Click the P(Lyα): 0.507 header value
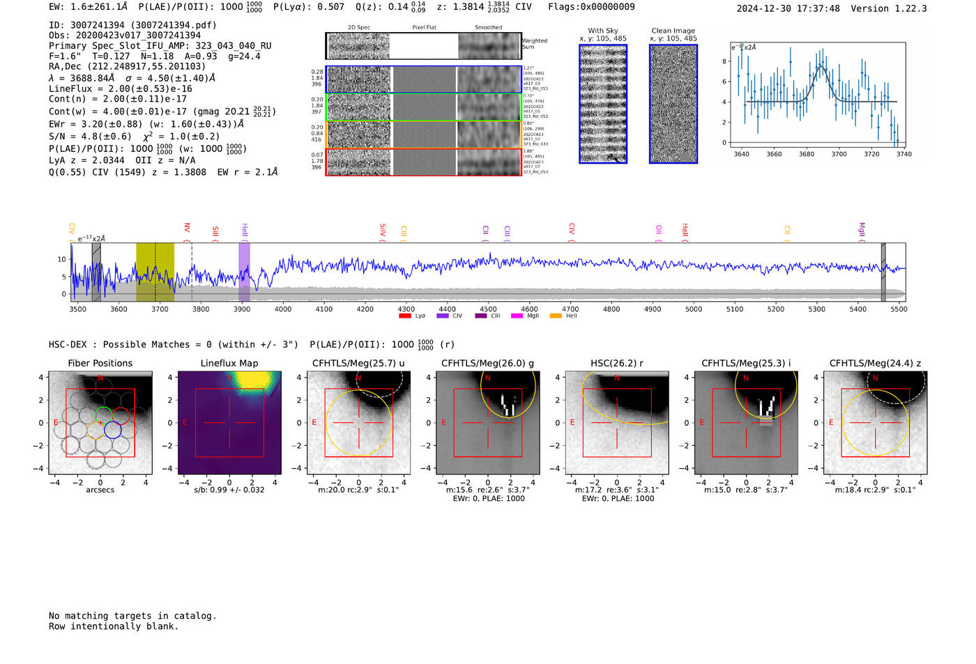 click(309, 7)
